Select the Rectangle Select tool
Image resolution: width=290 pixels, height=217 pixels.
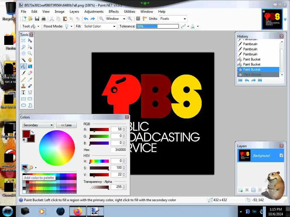click(24, 40)
